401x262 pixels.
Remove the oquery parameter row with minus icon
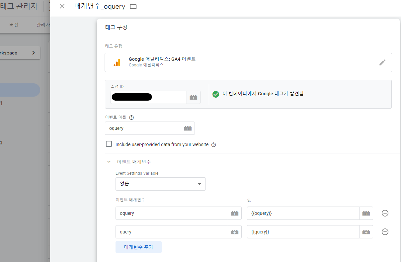click(385, 213)
